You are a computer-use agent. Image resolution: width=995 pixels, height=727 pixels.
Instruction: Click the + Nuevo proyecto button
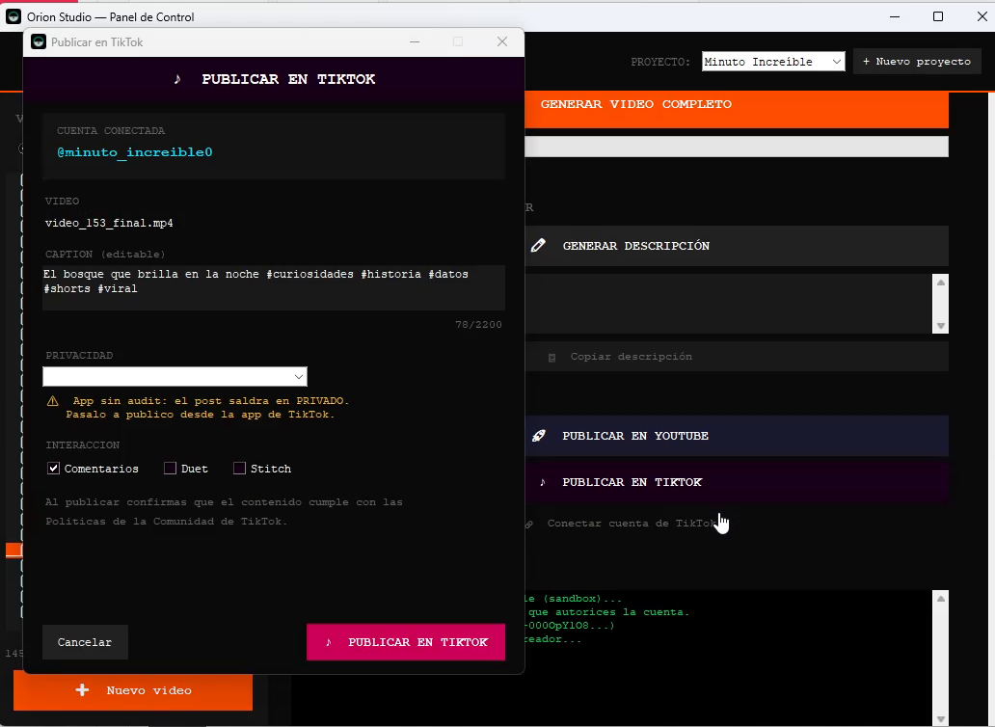917,62
